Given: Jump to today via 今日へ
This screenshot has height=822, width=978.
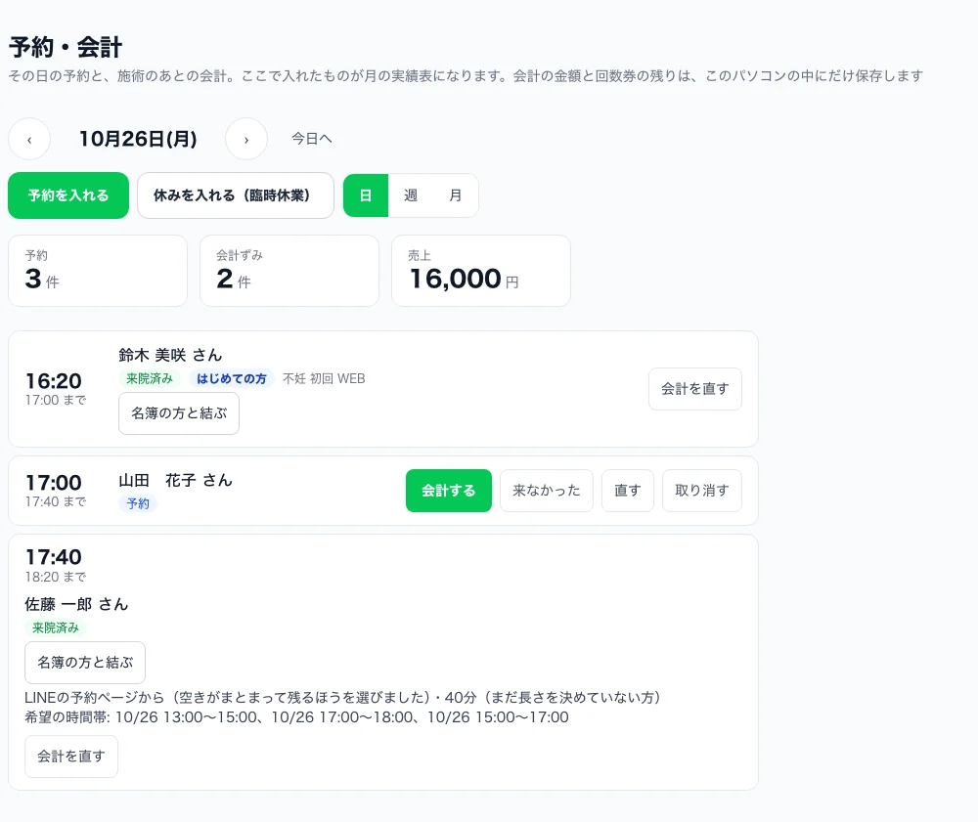Looking at the screenshot, I should [312, 139].
